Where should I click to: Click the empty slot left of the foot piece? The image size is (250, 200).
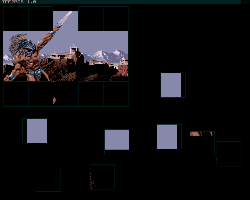[41, 94]
